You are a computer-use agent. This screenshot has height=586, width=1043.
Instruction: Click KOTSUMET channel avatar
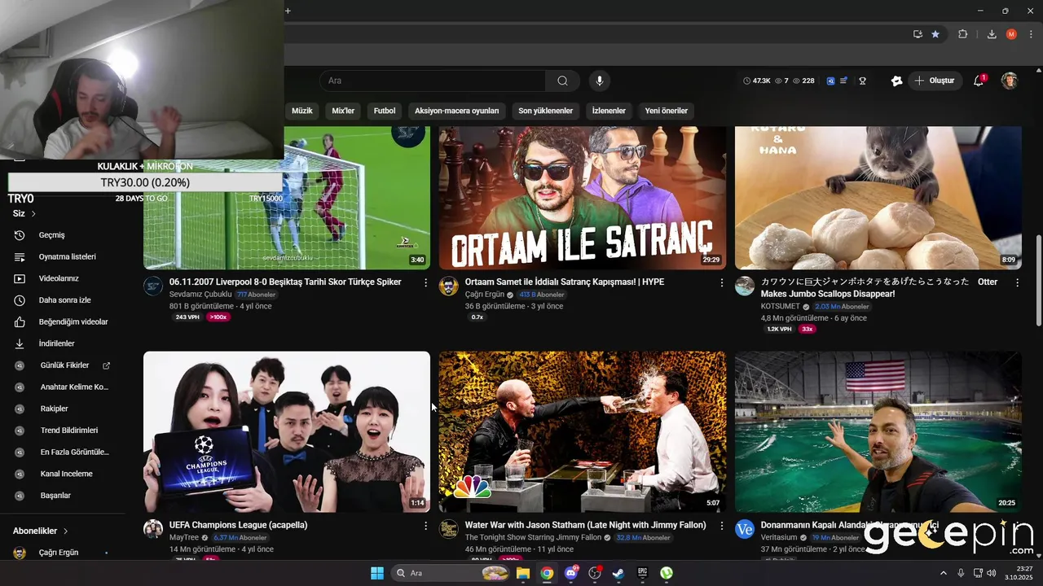click(745, 286)
